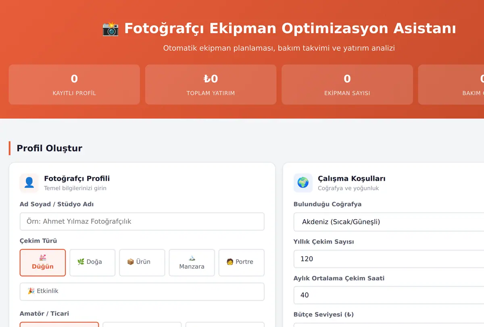Select the Doğa shooting type

click(92, 262)
